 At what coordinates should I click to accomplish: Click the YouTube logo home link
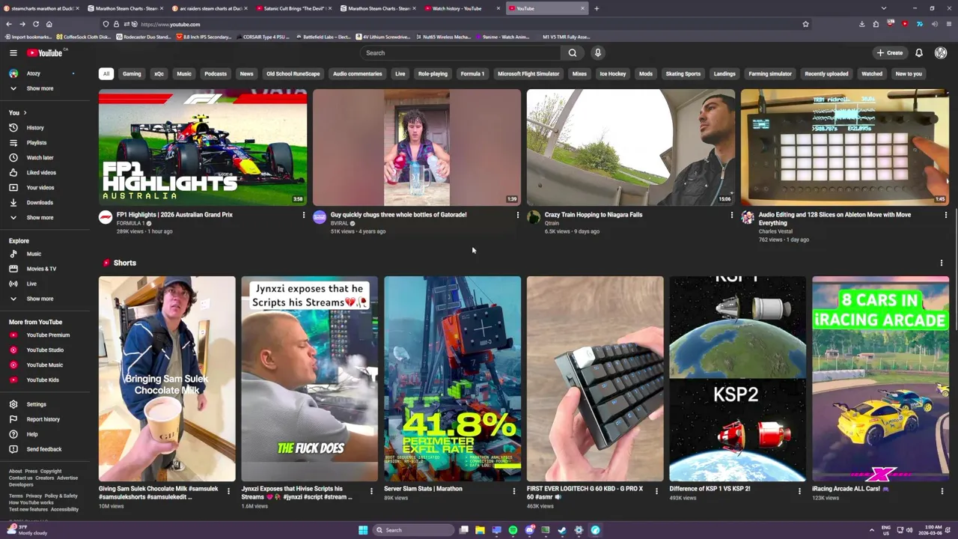pos(45,52)
